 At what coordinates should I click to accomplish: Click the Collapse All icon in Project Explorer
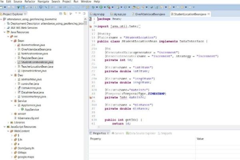pos(61,14)
